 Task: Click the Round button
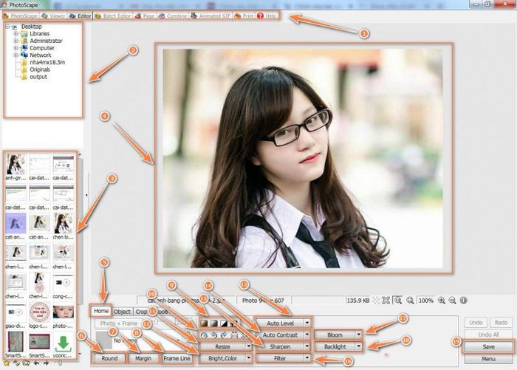[x=109, y=358]
